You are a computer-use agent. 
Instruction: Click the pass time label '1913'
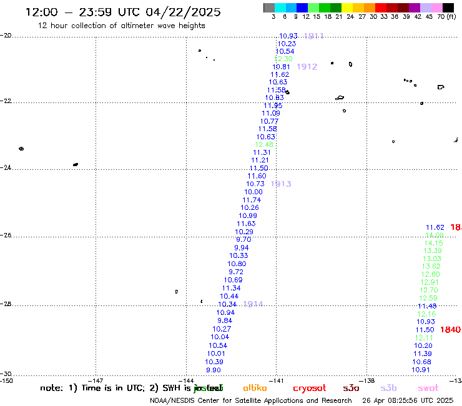[x=281, y=184]
